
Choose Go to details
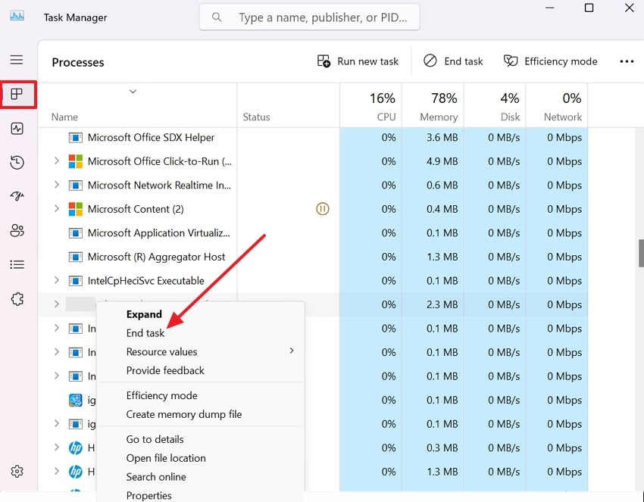click(155, 440)
